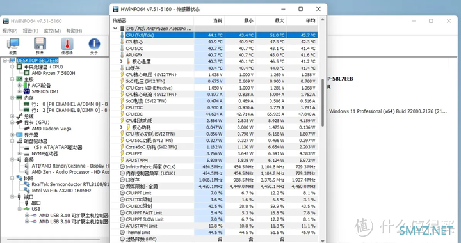
Task: Expand the 总线 tree node
Action: point(12,116)
